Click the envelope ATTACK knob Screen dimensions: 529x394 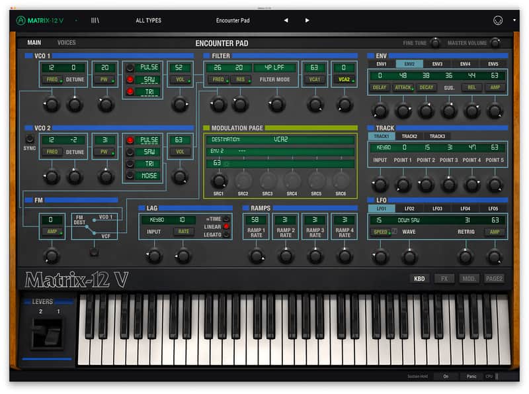coord(403,111)
